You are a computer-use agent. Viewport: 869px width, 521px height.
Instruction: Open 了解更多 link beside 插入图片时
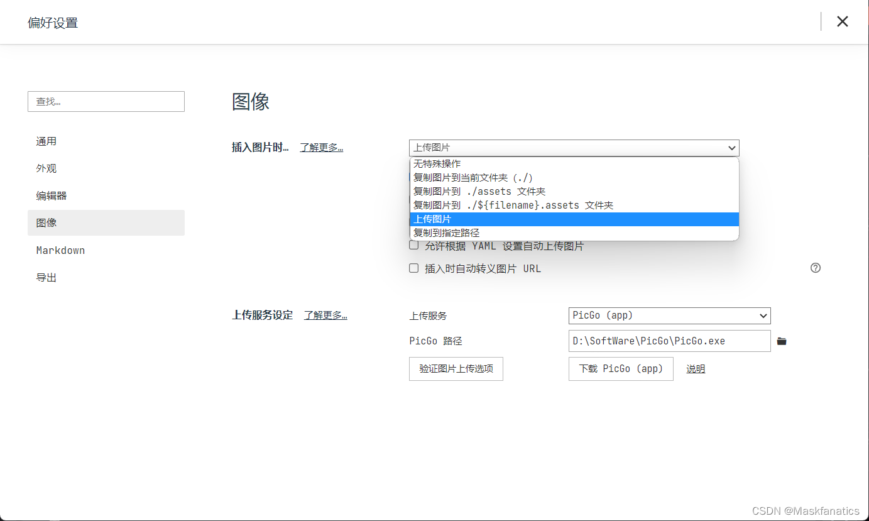(321, 148)
